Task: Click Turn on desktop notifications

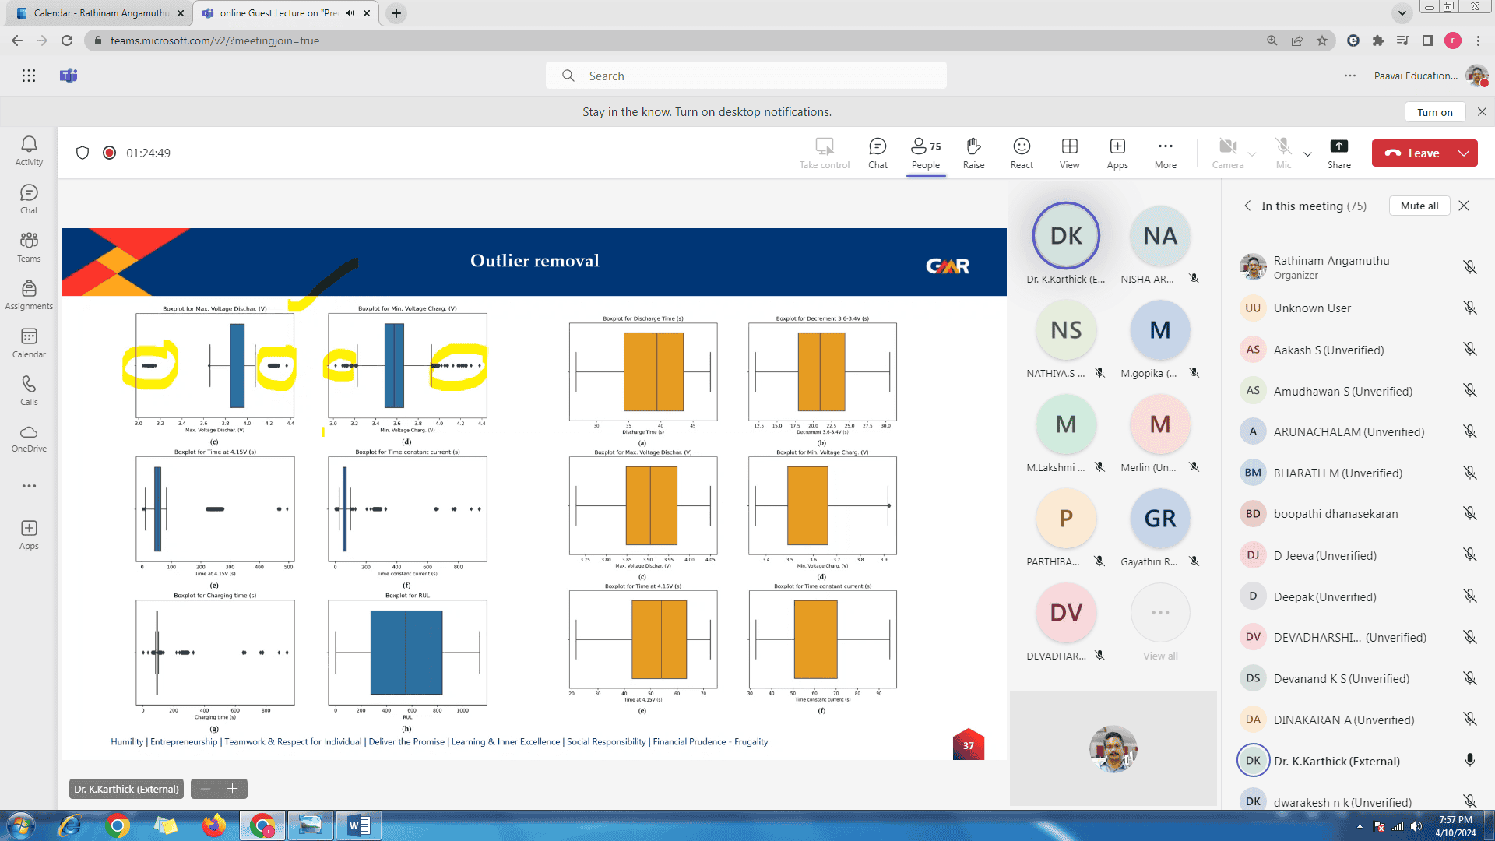Action: tap(1434, 112)
